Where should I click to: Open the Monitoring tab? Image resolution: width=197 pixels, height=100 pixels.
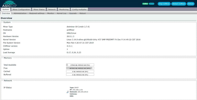64,9
